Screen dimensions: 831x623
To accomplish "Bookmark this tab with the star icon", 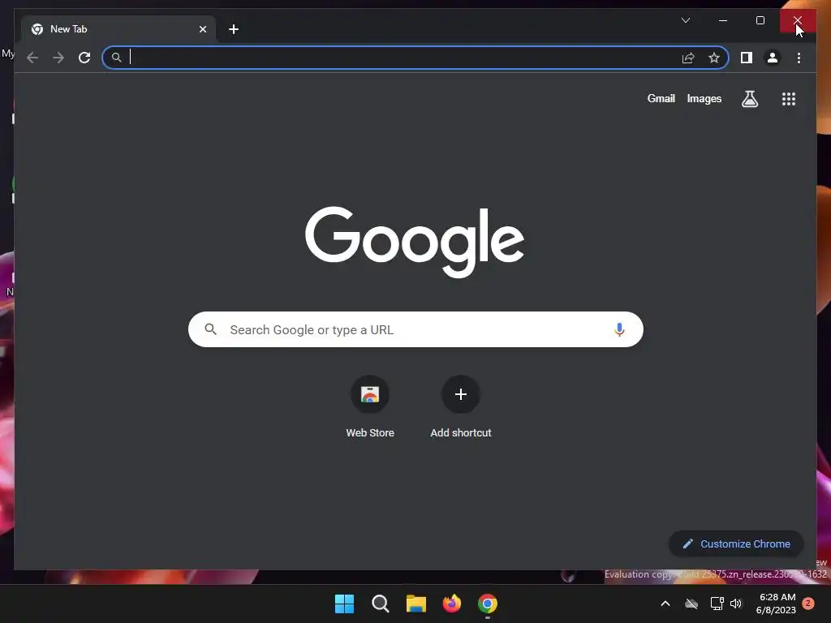I will click(x=714, y=58).
